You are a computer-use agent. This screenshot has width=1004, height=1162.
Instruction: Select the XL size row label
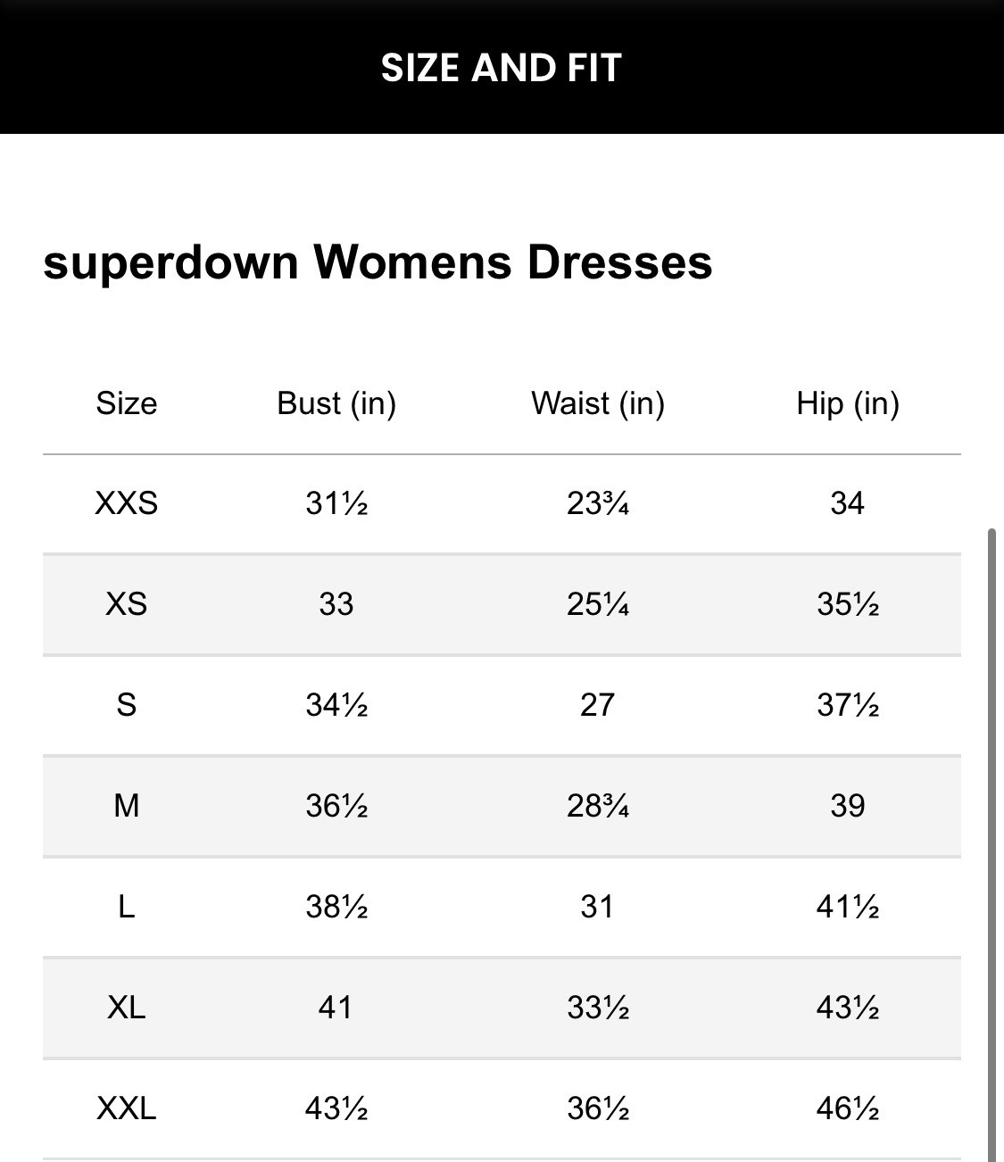(127, 1008)
